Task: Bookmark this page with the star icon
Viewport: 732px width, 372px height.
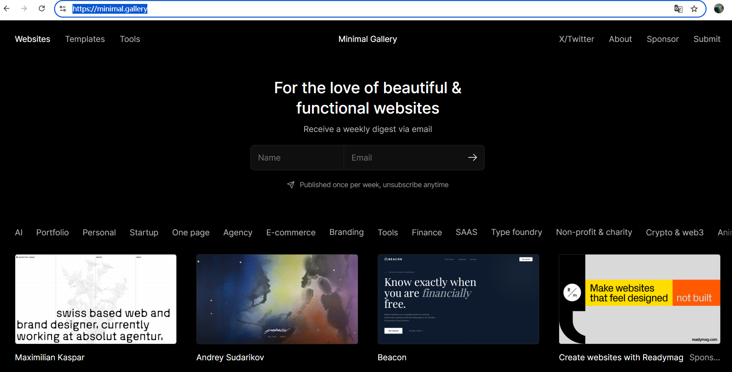Action: pyautogui.click(x=694, y=9)
